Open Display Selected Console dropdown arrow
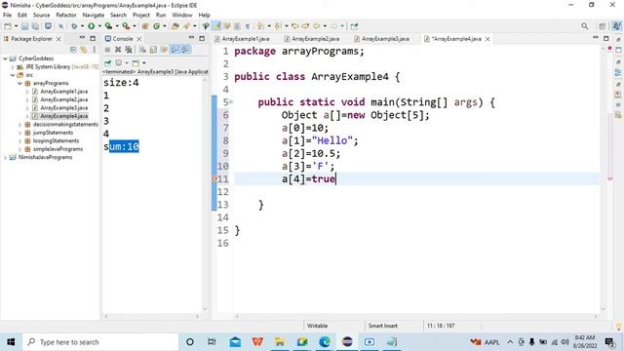This screenshot has width=624, height=351. (x=127, y=62)
